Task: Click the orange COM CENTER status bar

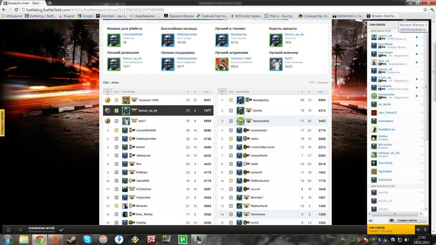Action: tap(391, 229)
